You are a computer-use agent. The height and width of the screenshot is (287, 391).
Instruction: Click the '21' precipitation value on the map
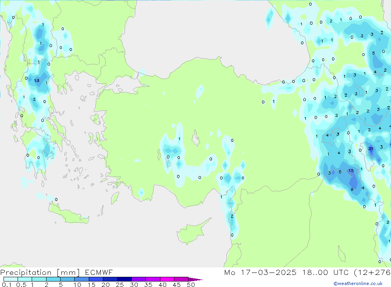(x=371, y=149)
